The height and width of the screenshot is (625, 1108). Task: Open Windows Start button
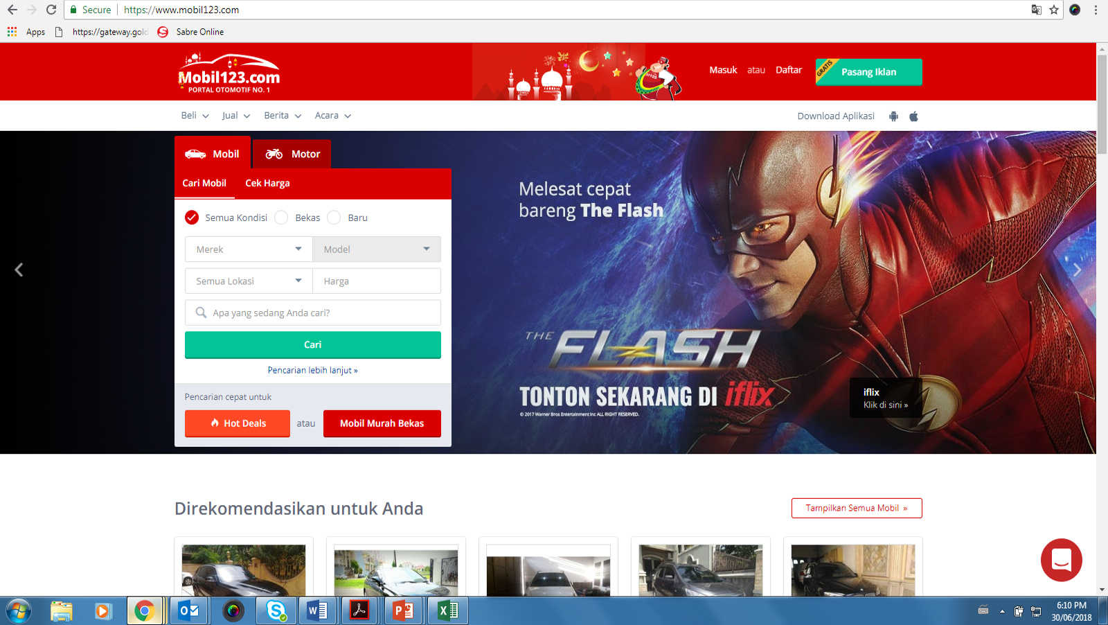[18, 611]
